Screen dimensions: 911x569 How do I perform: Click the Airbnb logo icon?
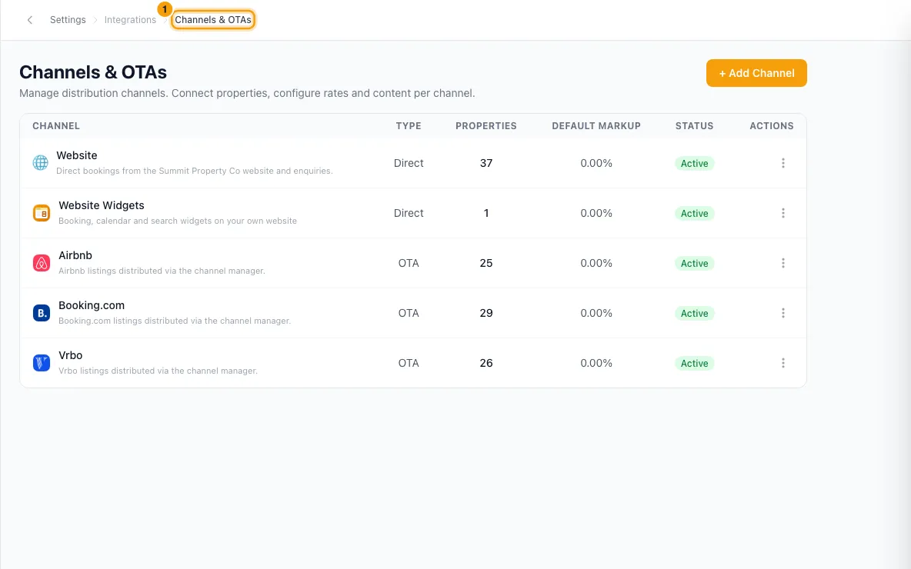(x=42, y=263)
